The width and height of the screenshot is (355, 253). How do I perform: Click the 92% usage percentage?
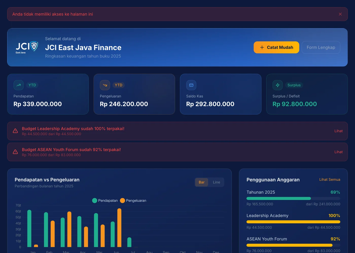pos(335,239)
